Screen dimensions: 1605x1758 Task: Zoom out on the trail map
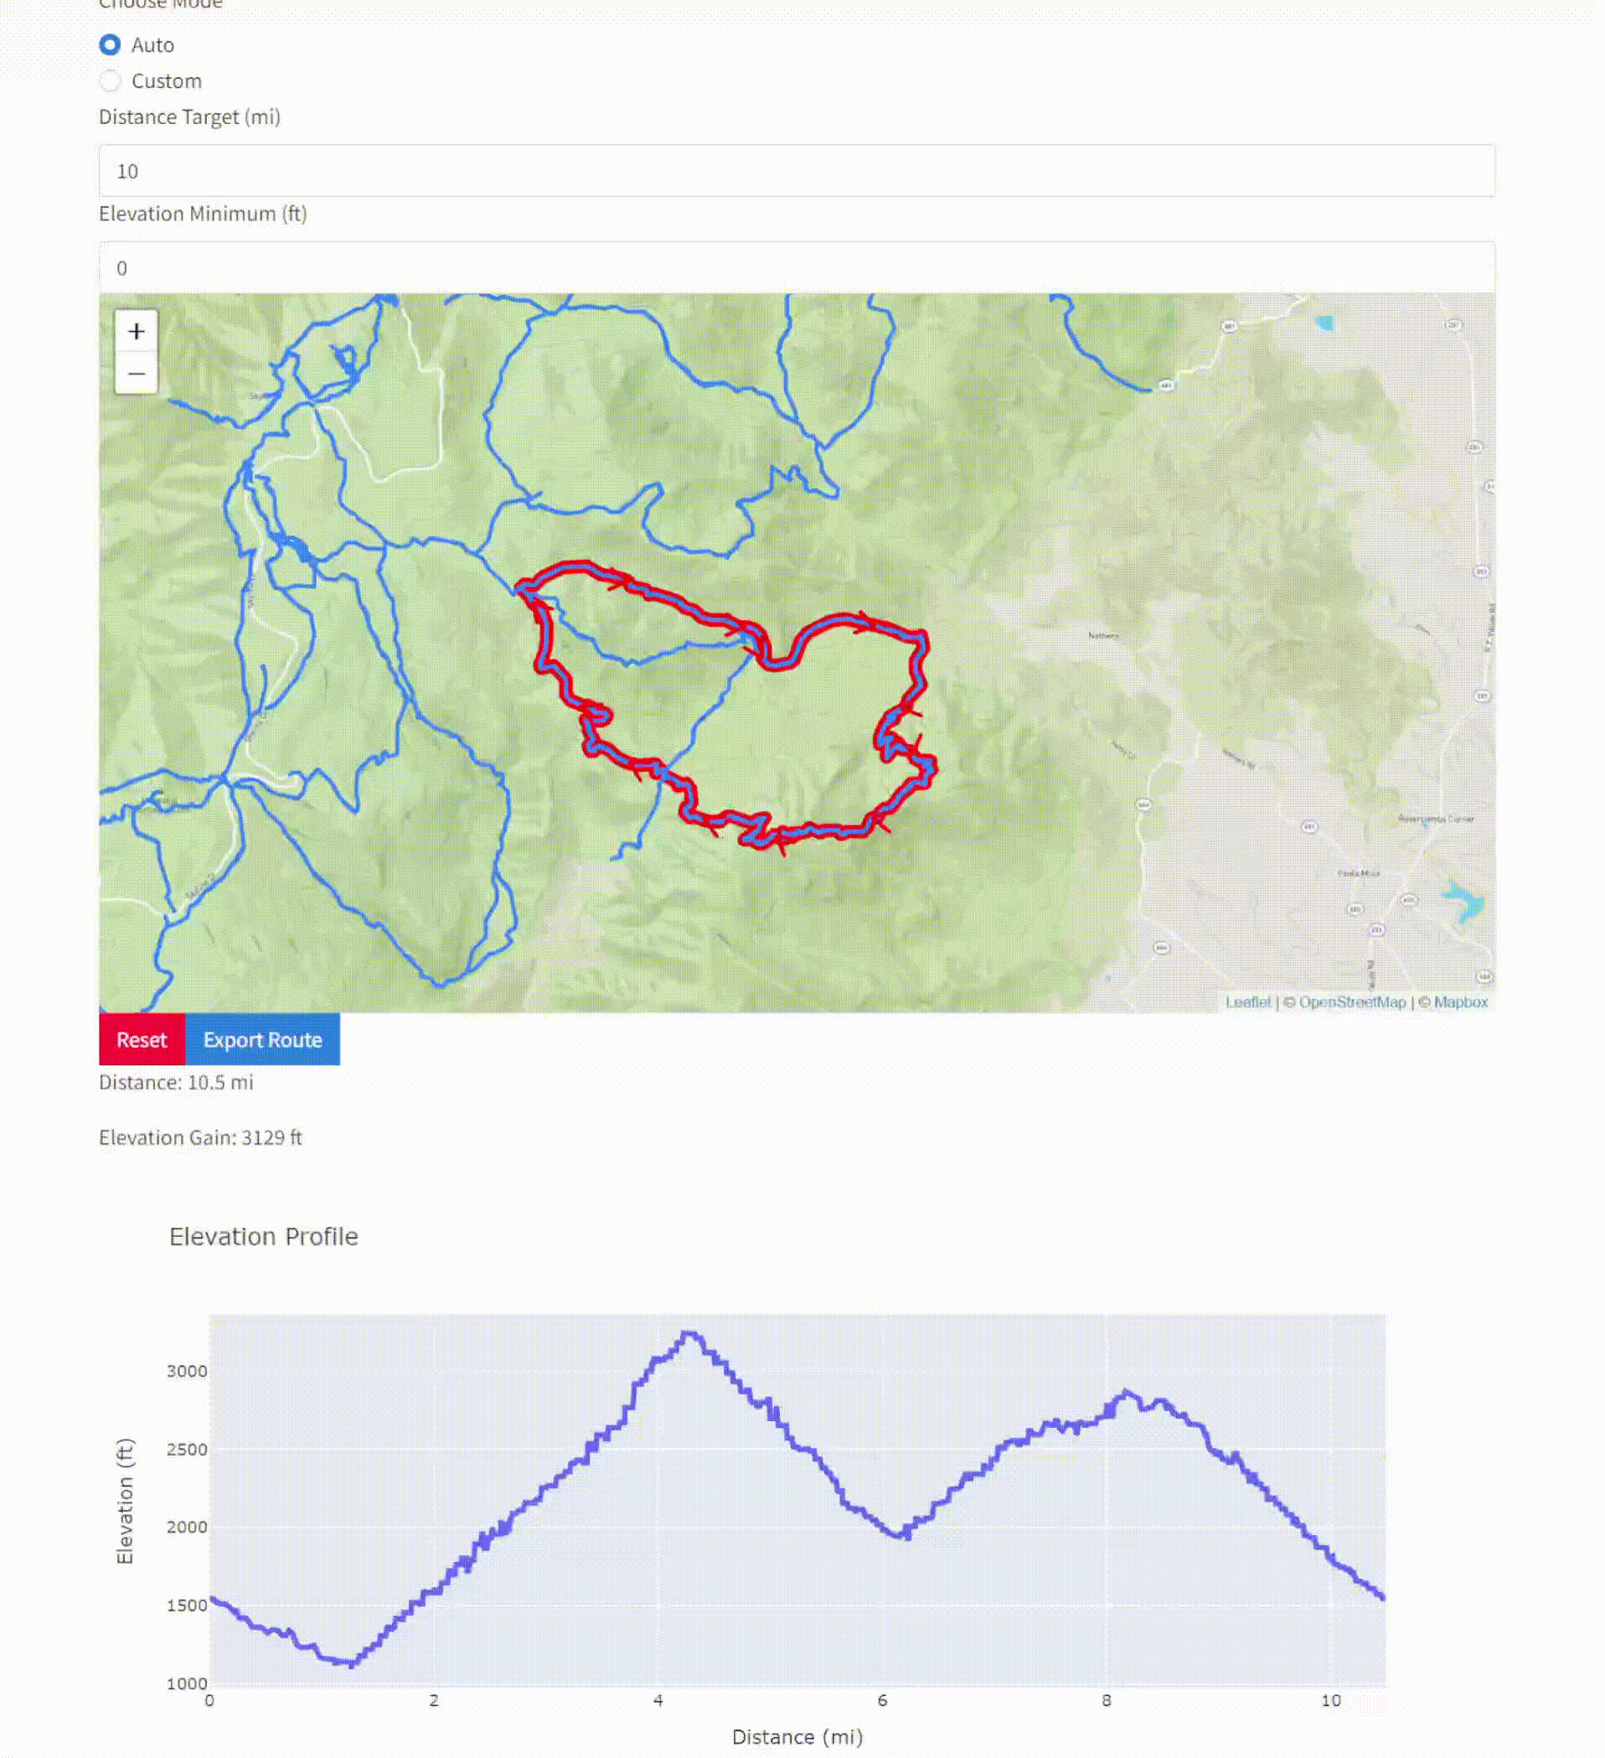136,374
